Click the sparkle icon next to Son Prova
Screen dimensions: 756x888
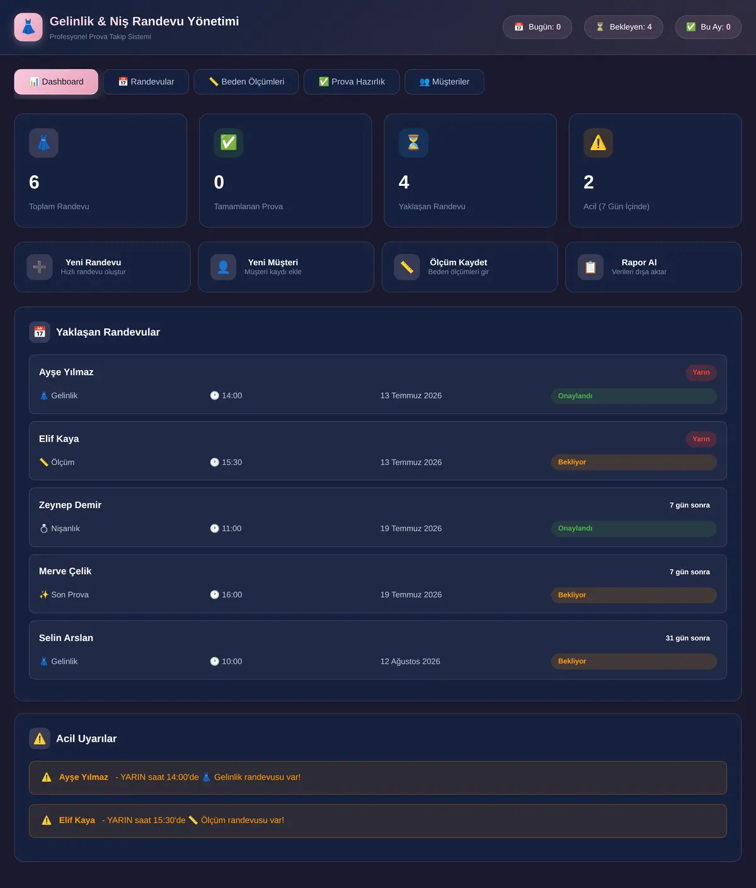click(x=44, y=594)
